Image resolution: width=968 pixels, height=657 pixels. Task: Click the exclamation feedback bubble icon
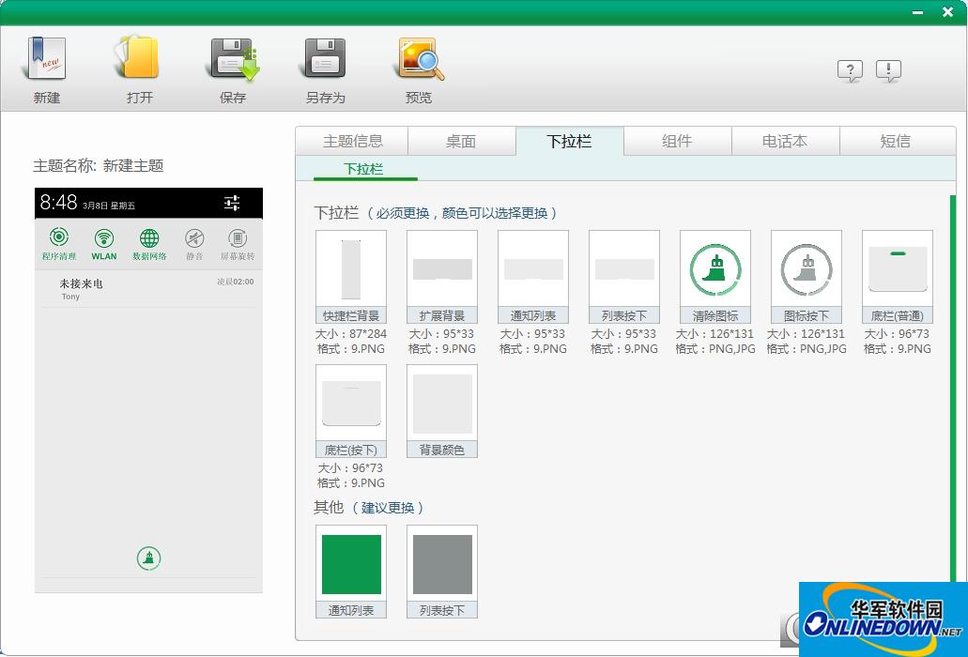(888, 71)
